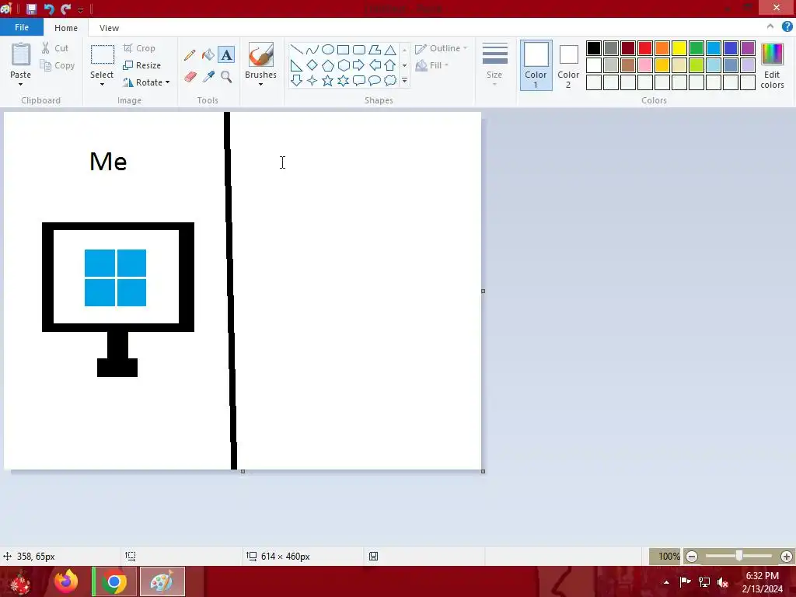Click the Copy button

pos(58,65)
